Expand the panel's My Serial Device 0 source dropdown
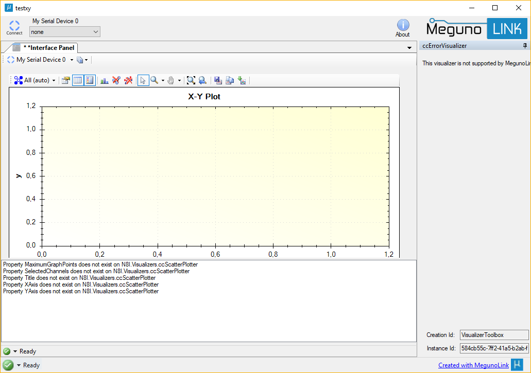531x373 pixels. pyautogui.click(x=72, y=60)
